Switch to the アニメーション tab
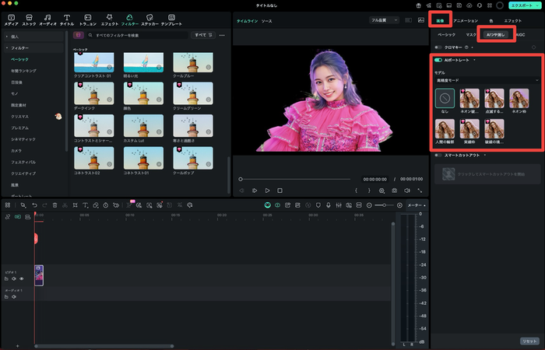Viewport: 545px width, 350px height. 466,19
